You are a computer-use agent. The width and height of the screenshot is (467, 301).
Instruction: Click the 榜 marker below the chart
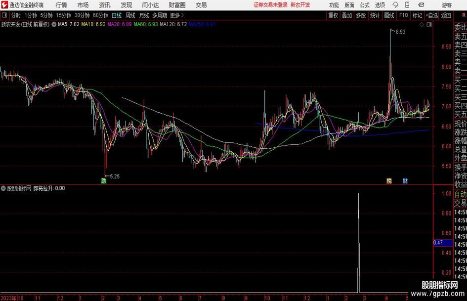[x=389, y=180]
